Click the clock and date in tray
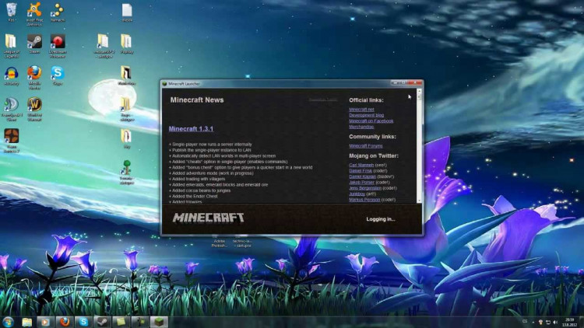Viewport: 584px width, 328px height. coord(569,322)
